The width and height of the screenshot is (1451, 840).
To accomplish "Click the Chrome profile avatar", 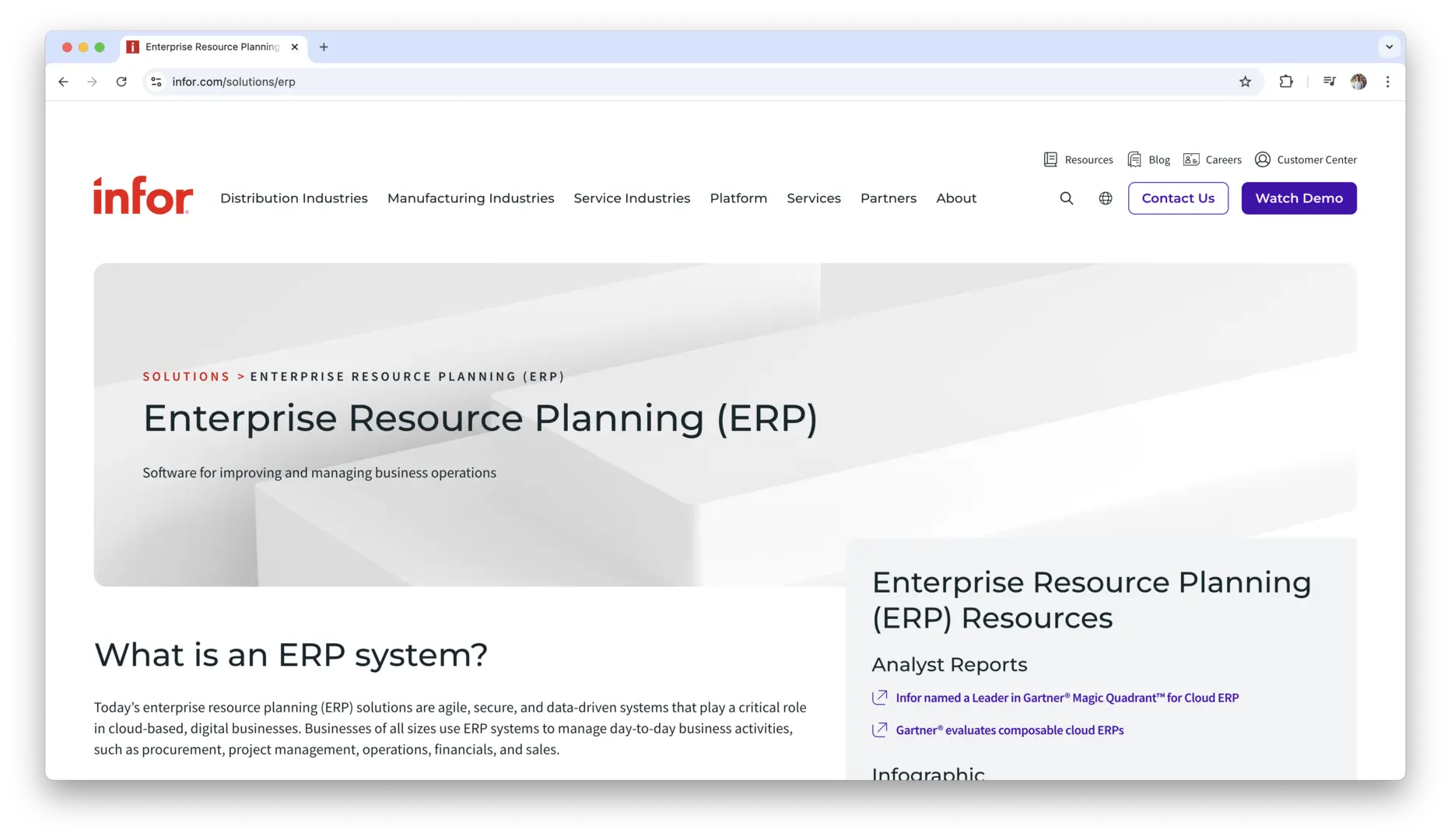I will [x=1358, y=82].
